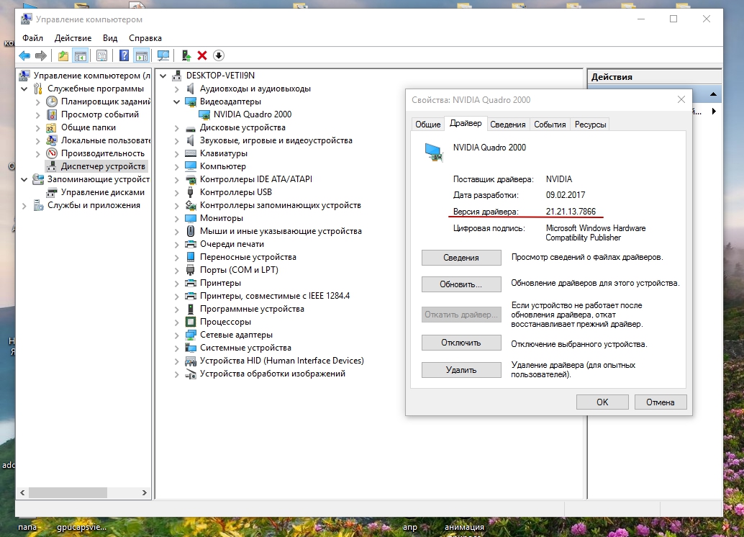Switch to the События tab
This screenshot has width=744, height=537.
(x=550, y=125)
